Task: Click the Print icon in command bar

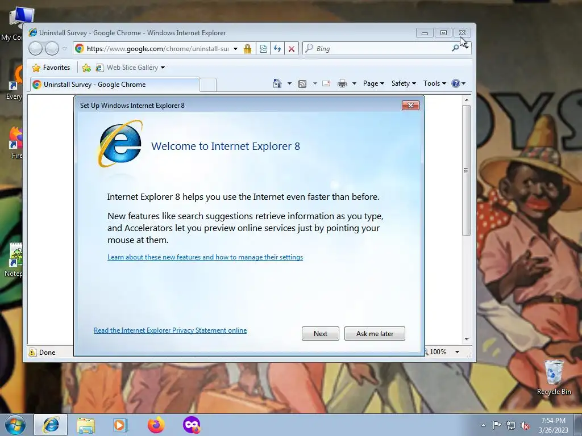Action: point(342,83)
